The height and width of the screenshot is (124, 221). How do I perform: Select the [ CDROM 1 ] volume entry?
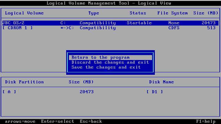(17, 28)
